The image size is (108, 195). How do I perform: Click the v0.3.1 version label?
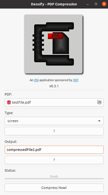click(54, 86)
